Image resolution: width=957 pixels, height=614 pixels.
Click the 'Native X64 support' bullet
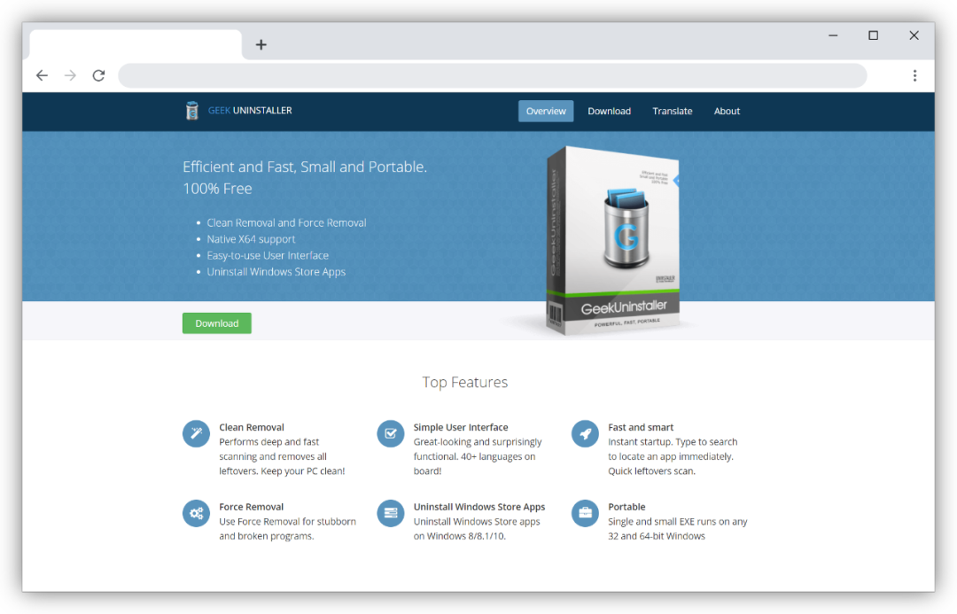coord(251,239)
